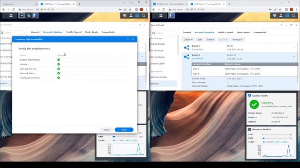The image size is (300, 168).
Task: Open Create dropdown in right Control Panel
Action: click(188, 40)
